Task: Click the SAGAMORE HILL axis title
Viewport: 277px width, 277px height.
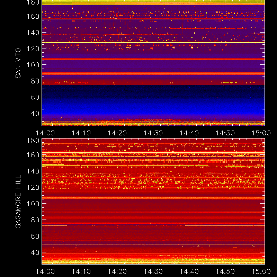Action: (18, 202)
